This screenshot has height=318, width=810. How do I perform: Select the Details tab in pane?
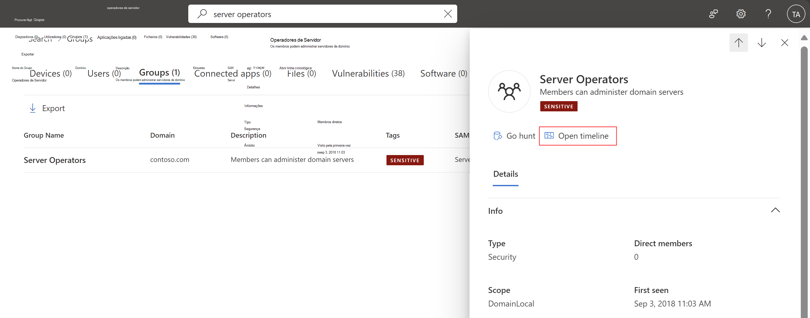coord(505,174)
